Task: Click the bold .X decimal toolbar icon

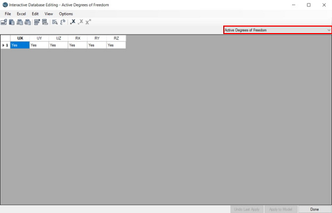Action: pos(73,22)
